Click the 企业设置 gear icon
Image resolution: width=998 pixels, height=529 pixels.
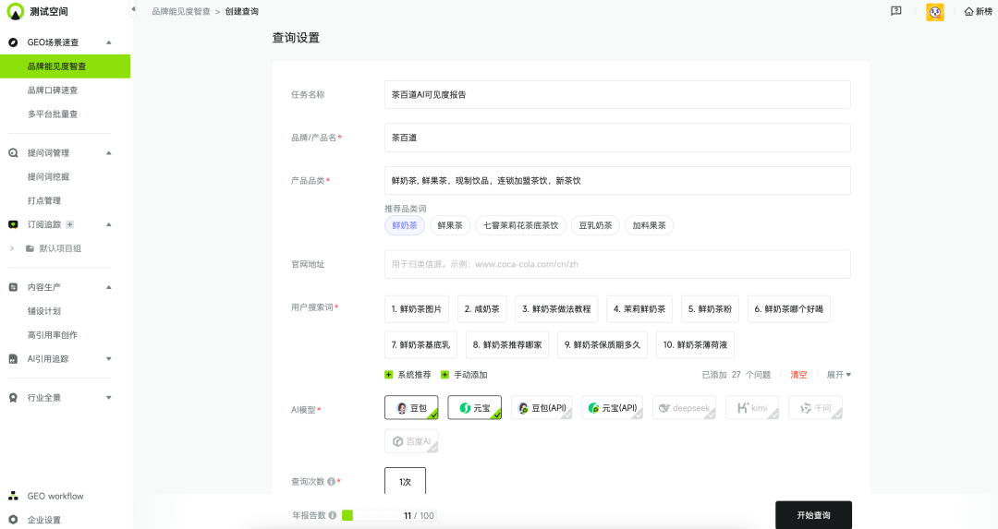(x=13, y=520)
